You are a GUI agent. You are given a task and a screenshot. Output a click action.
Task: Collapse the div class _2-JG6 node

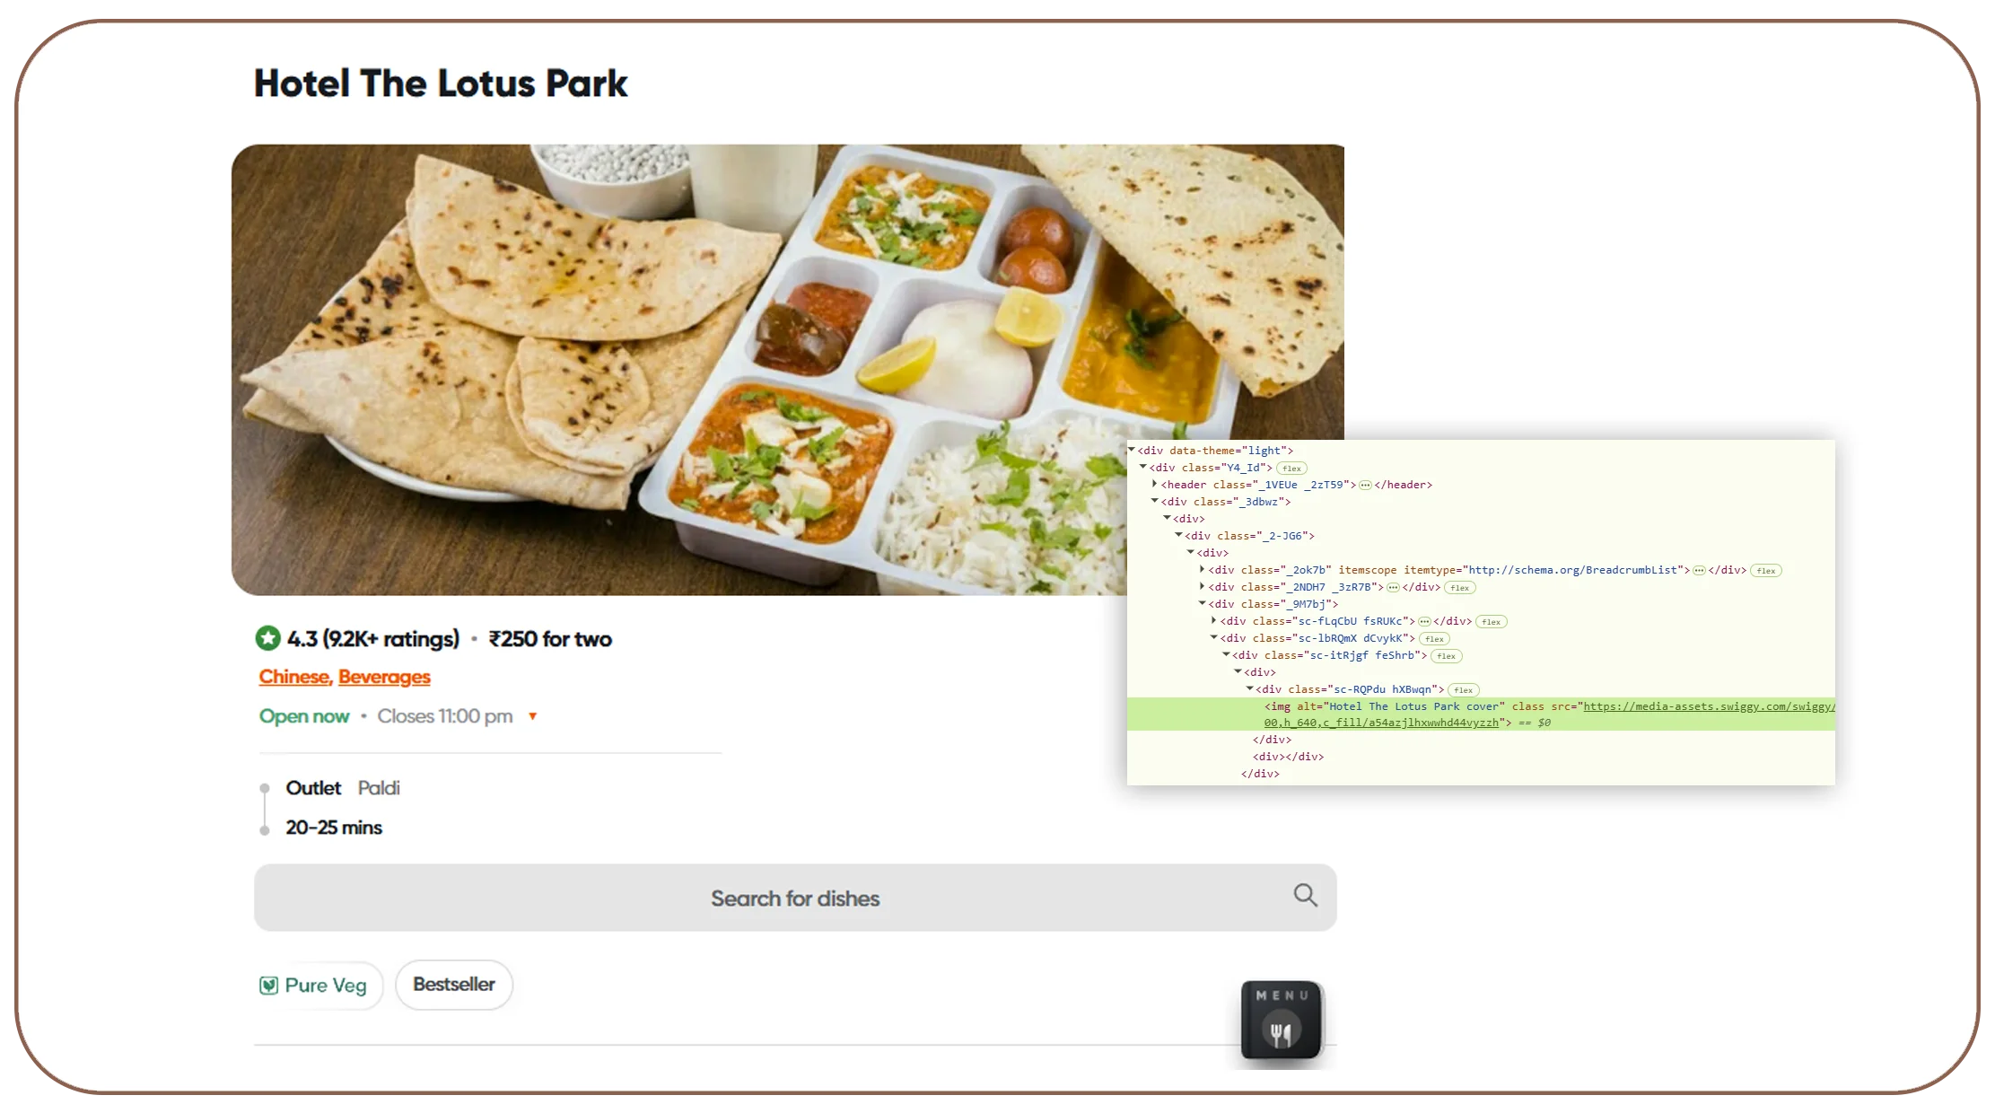tap(1178, 535)
